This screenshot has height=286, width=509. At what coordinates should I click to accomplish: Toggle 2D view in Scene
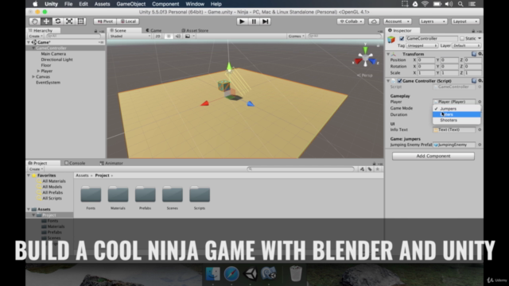click(157, 36)
